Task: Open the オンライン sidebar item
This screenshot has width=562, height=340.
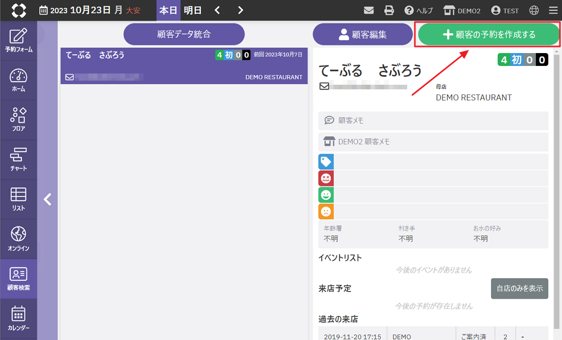Action: coord(18,239)
